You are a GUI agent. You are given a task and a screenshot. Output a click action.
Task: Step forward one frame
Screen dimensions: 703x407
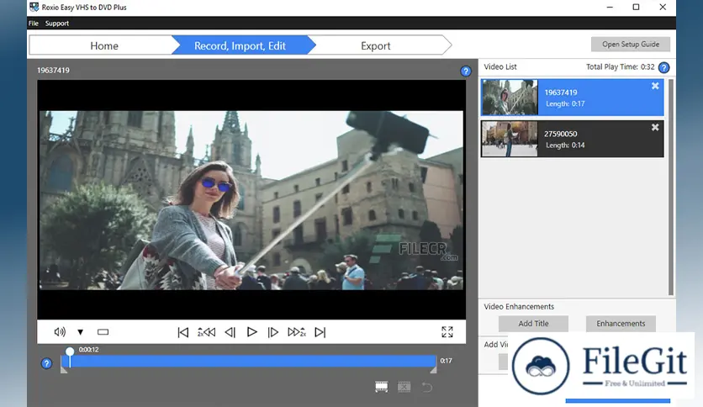coord(273,332)
